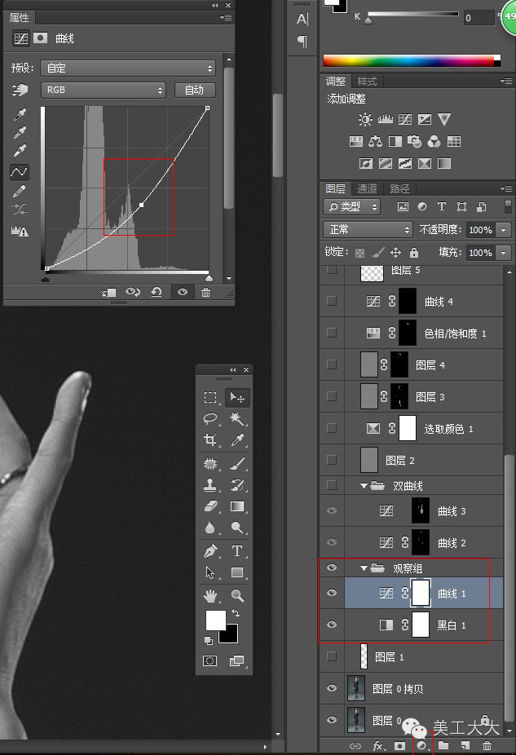
Task: Click the K slider handle
Action: click(368, 20)
